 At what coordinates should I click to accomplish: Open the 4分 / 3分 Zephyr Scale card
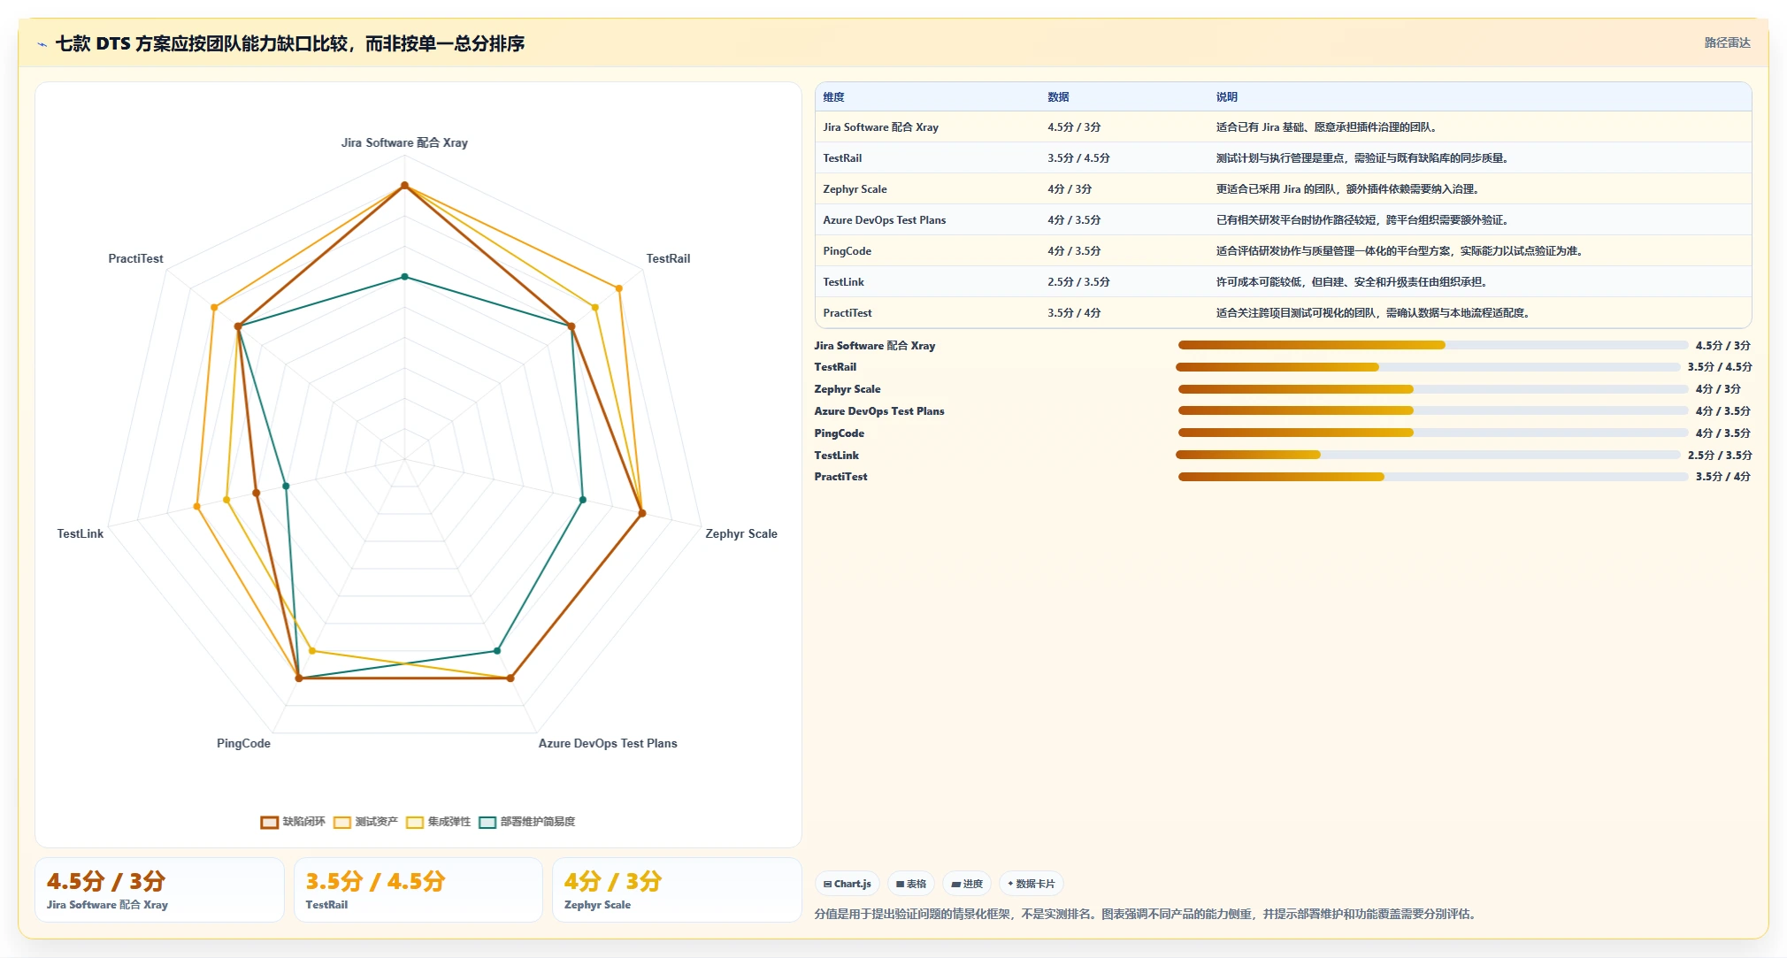[x=677, y=890]
